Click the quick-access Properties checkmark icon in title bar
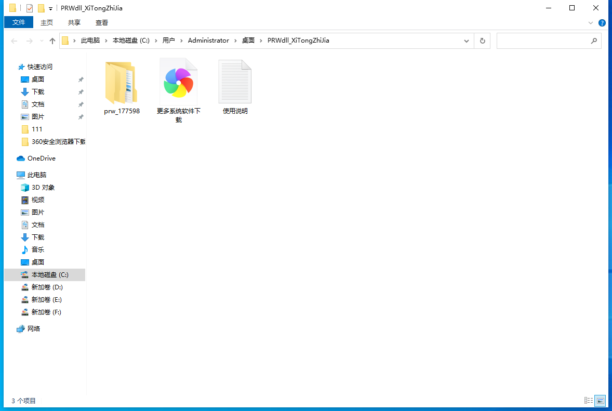The image size is (612, 411). 30,8
